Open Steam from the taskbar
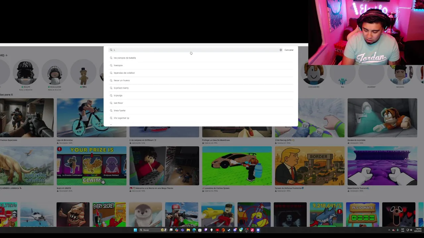This screenshot has width=424, height=238. [x=229, y=230]
